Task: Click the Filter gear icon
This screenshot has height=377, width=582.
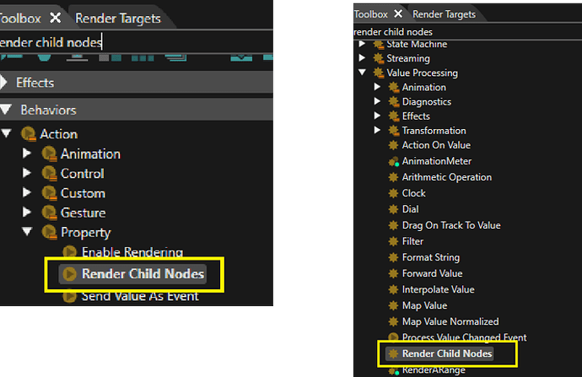Action: [393, 241]
